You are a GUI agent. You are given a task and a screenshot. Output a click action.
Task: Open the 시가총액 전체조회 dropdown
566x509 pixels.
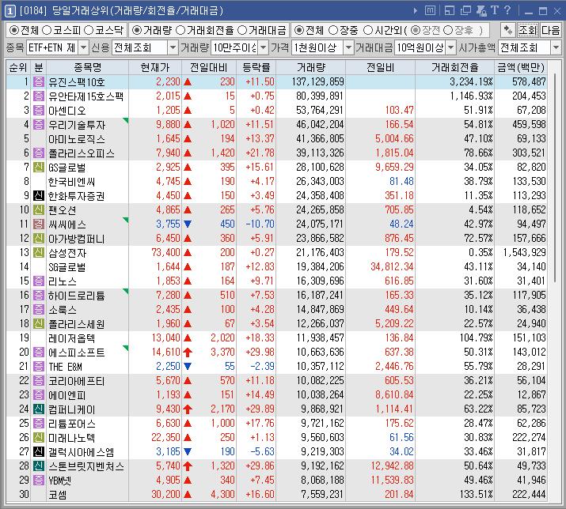(556, 47)
